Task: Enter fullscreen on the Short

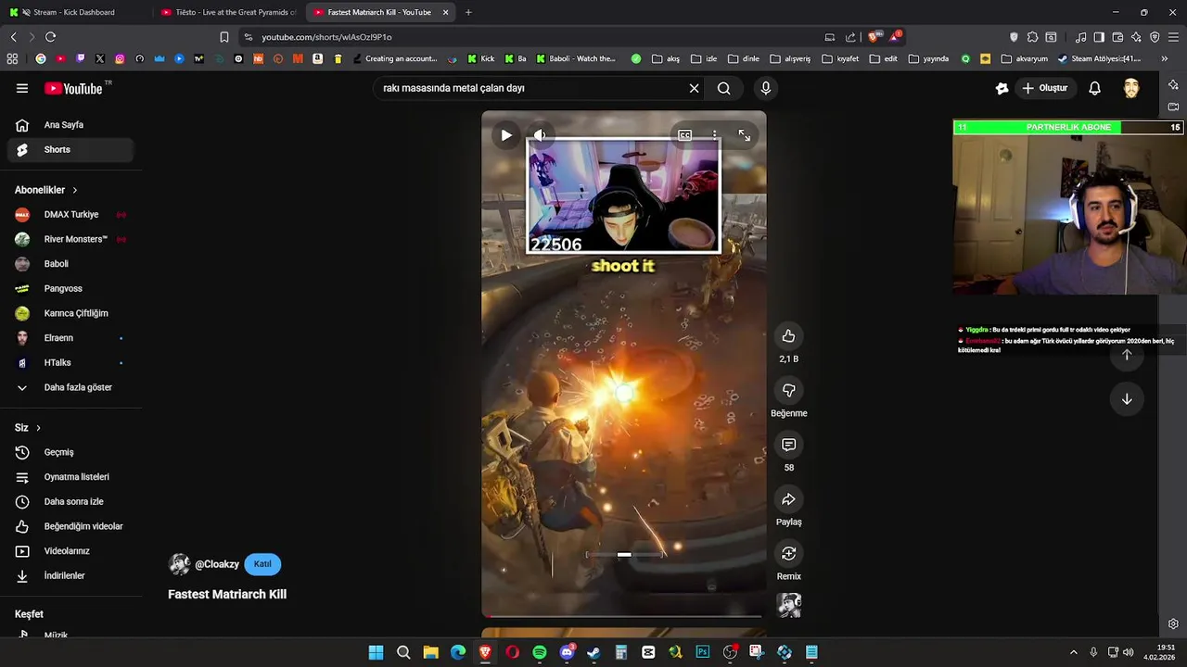Action: point(744,135)
